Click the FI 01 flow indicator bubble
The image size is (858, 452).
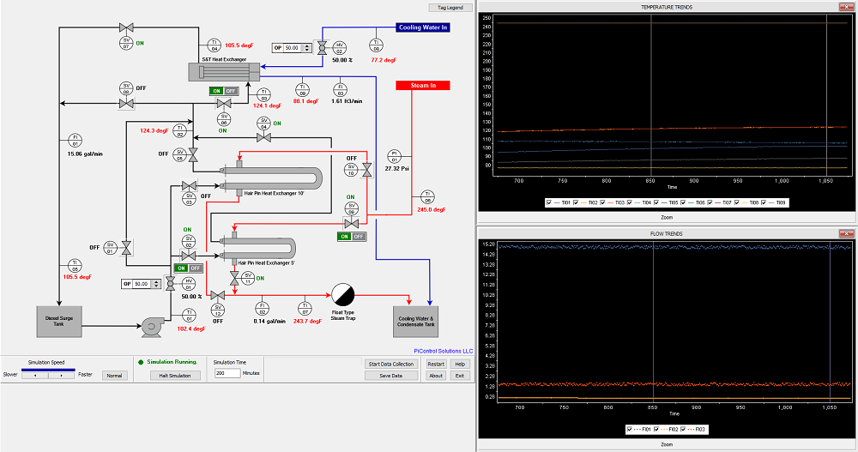pos(75,141)
